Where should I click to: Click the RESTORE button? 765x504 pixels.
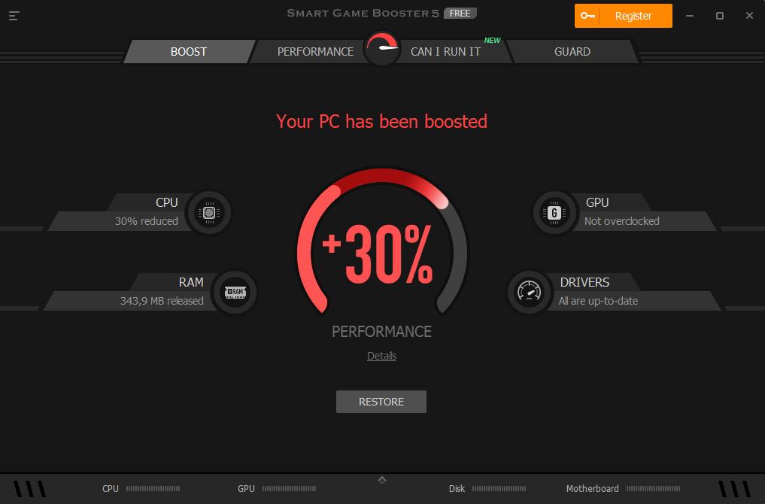coord(381,402)
